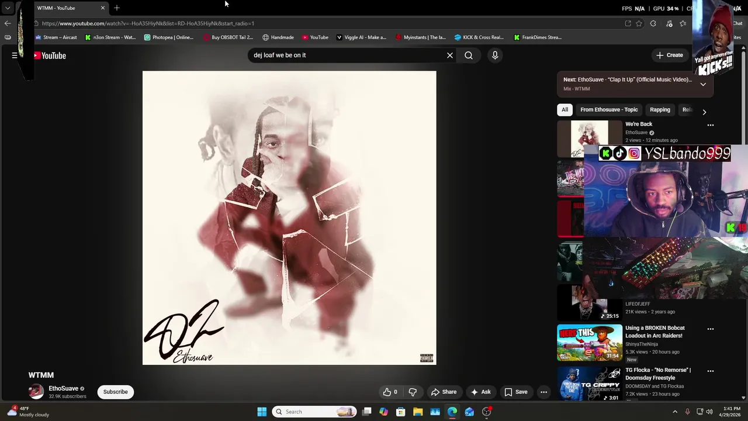Click the Create button
The width and height of the screenshot is (748, 421).
coord(670,55)
